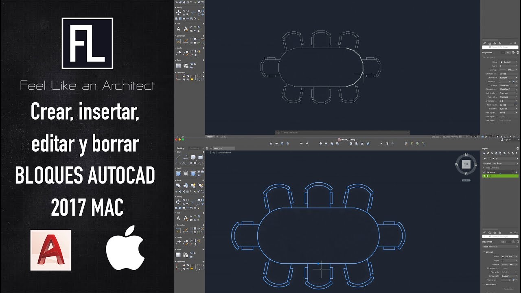Image resolution: width=521 pixels, height=293 pixels.
Task: Toggle the visibility eye column in Layers panel
Action: click(484, 172)
